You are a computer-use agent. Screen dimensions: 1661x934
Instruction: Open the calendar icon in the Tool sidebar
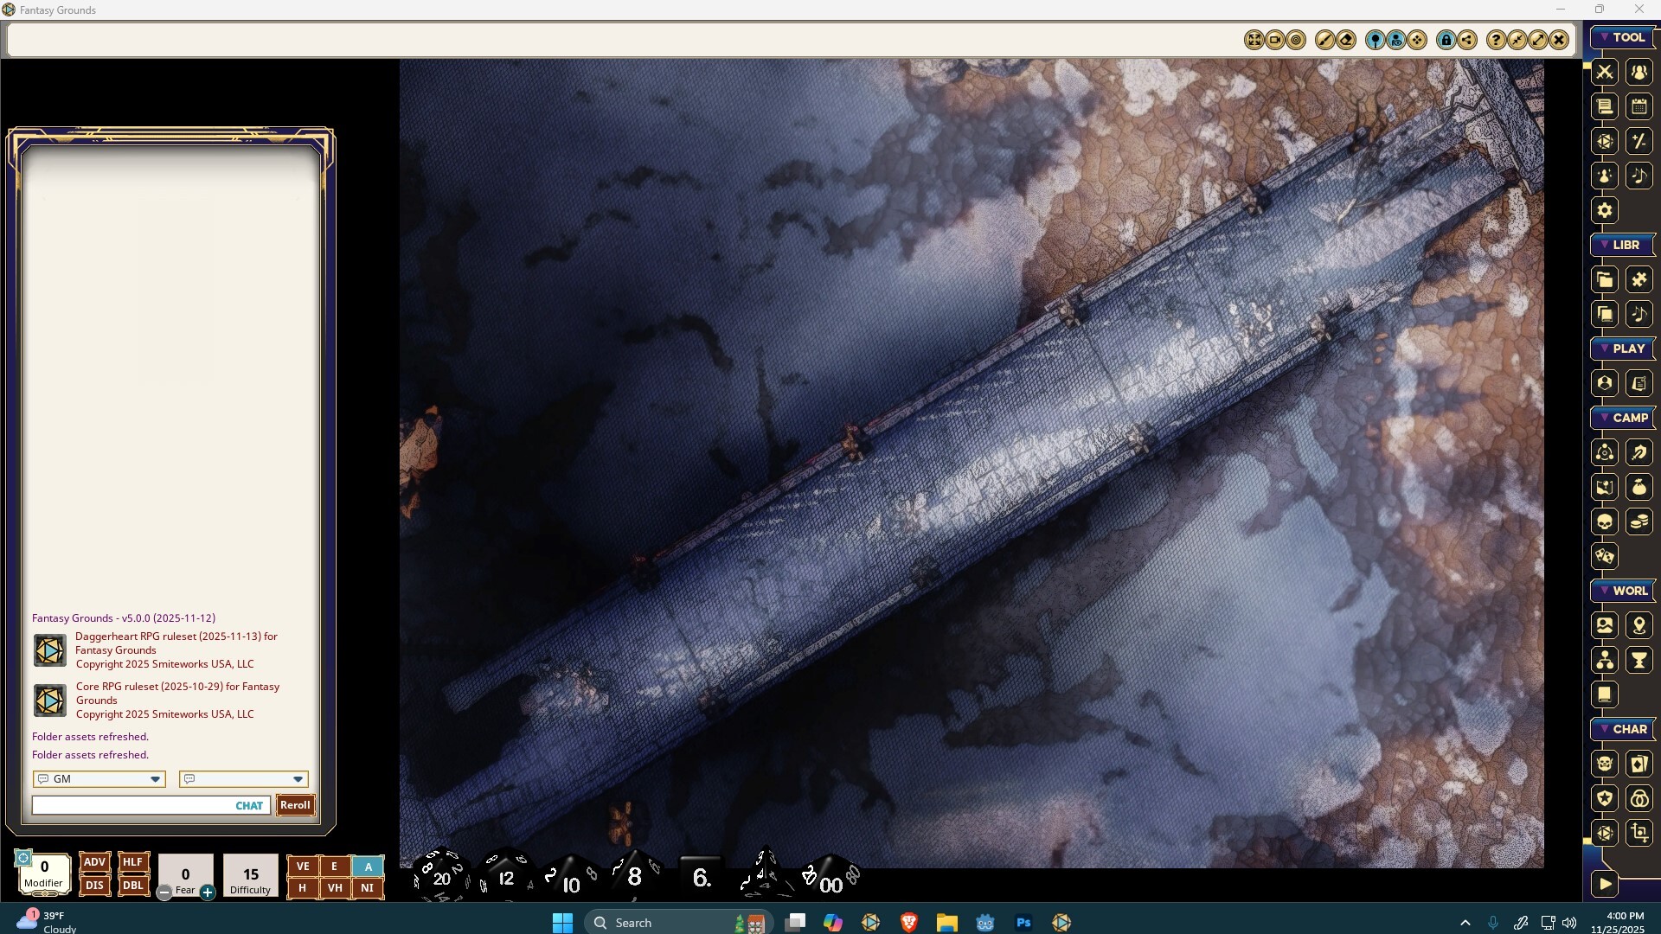[1639, 106]
